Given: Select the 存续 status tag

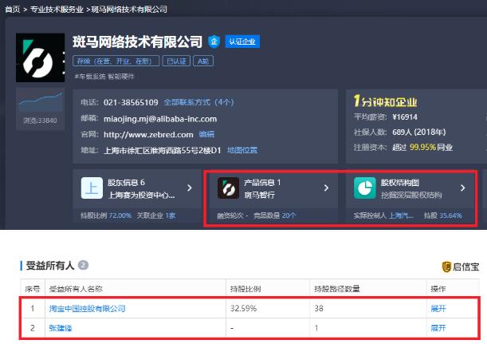Looking at the screenshot, I should [116, 61].
